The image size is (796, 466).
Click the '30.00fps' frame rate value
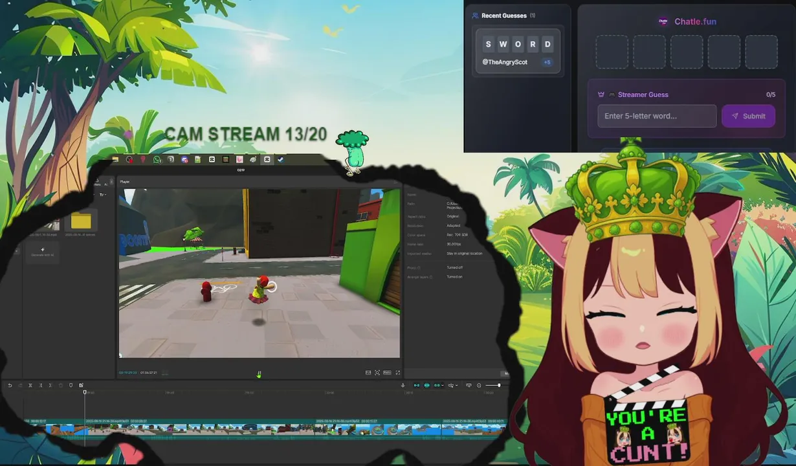click(452, 244)
